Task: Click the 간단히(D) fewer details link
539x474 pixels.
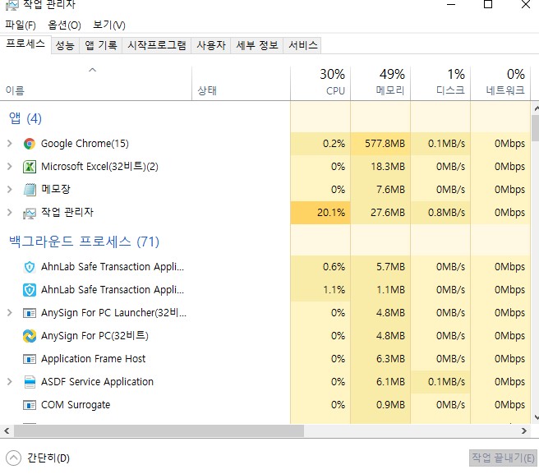Action: 48,458
